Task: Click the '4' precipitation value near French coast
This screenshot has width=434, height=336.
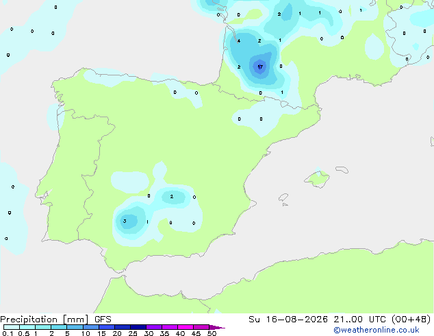Action: 239,41
